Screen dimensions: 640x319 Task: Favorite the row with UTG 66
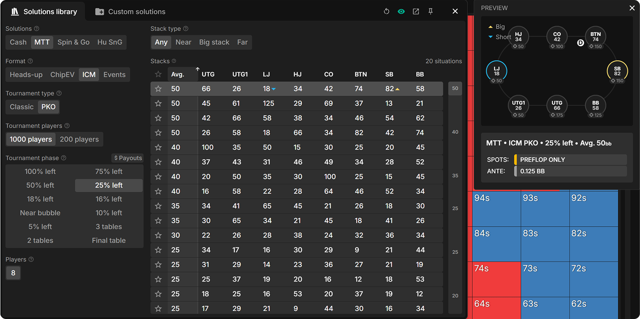click(x=158, y=89)
